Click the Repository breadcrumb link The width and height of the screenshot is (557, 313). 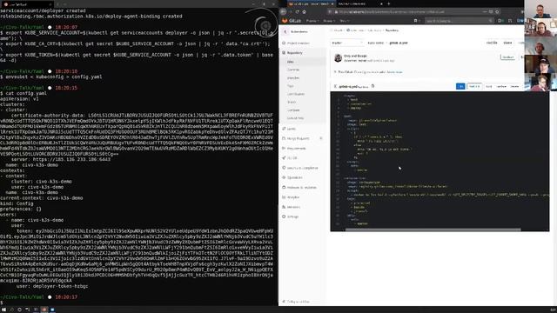tap(392, 30)
